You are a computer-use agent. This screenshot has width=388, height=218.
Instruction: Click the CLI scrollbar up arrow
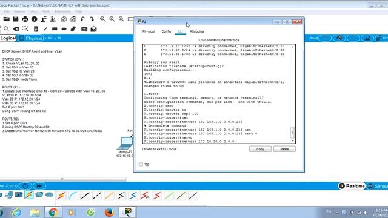[x=293, y=47]
